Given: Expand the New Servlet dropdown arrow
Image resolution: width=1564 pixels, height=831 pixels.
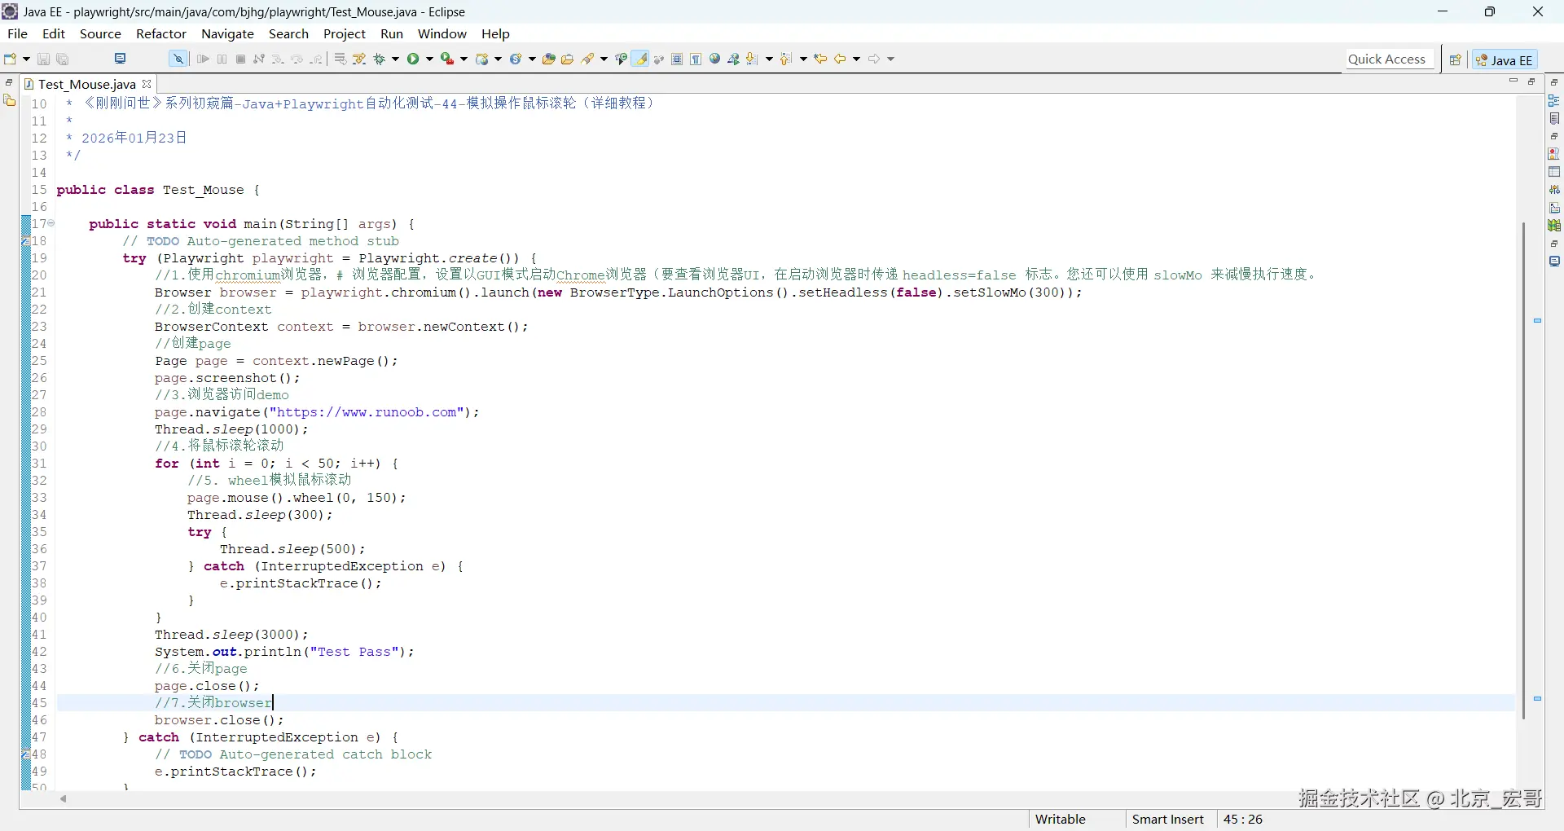Looking at the screenshot, I should pos(532,59).
